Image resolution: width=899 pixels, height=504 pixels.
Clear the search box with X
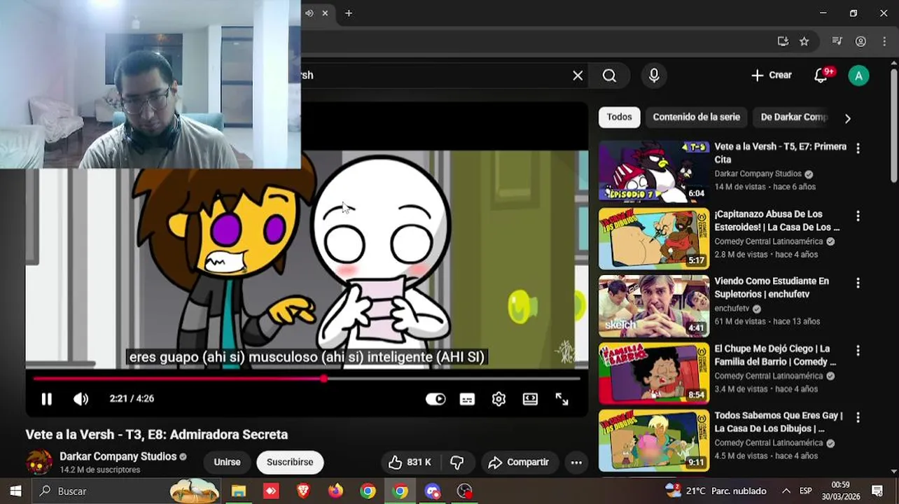pos(578,76)
